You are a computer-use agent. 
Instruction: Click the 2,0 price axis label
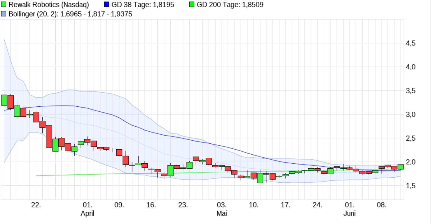(x=411, y=162)
